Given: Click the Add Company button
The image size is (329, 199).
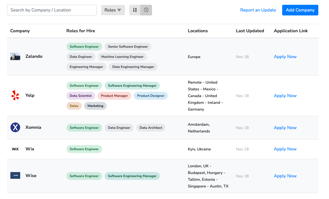Looking at the screenshot, I should click(x=300, y=10).
